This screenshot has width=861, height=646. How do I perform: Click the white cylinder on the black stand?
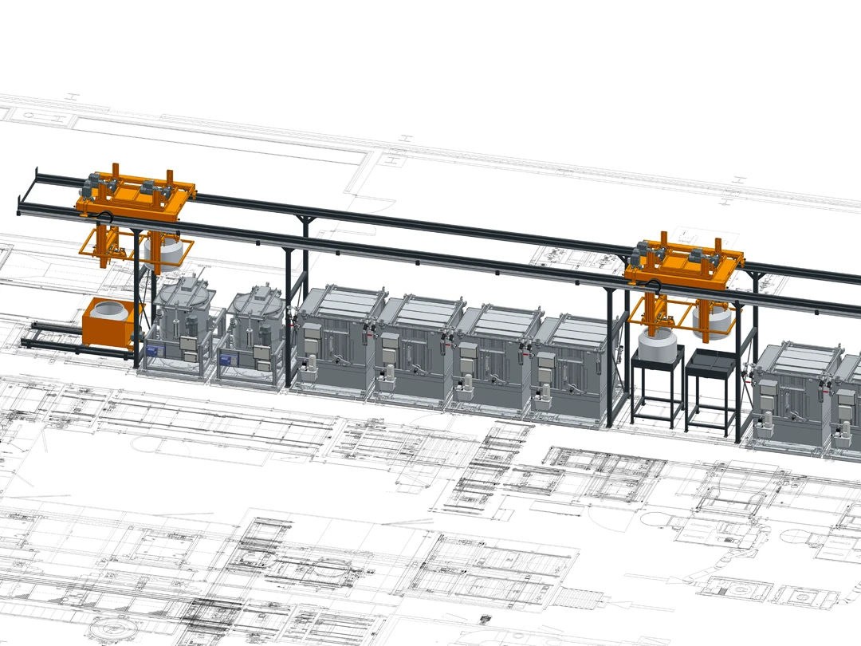click(x=659, y=343)
